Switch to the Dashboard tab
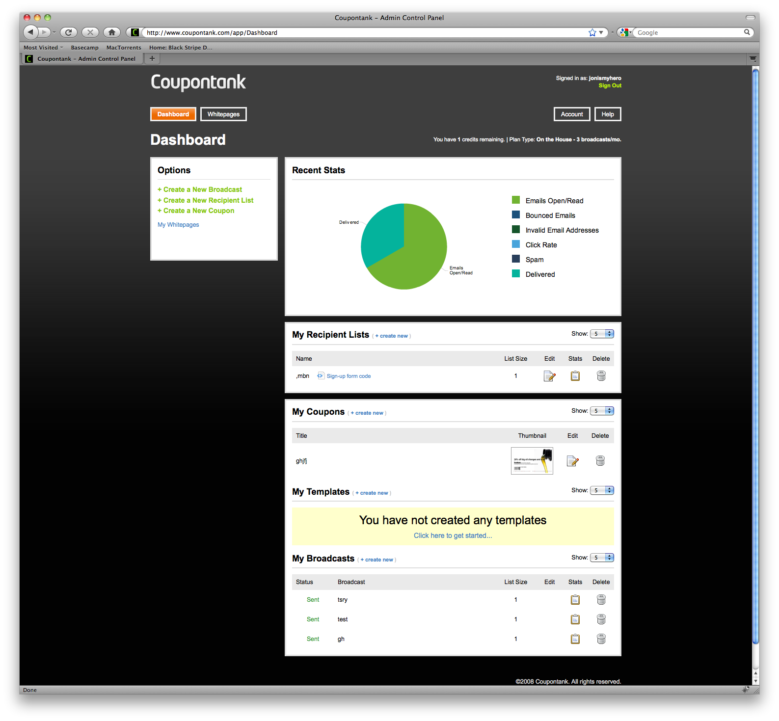The image size is (779, 721). coord(173,114)
